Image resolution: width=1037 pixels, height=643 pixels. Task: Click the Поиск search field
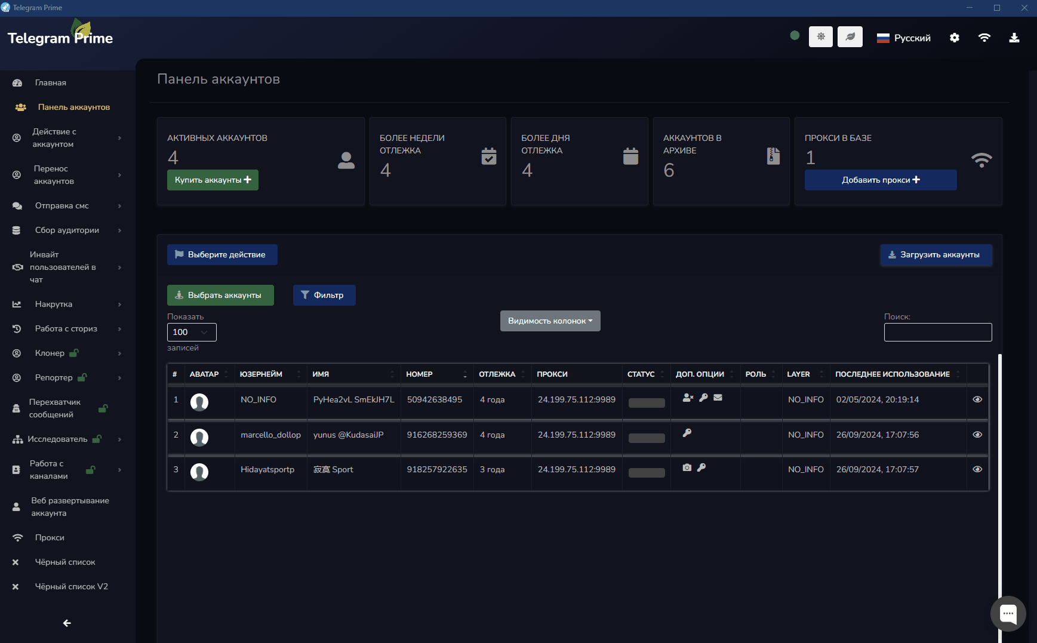coord(937,332)
